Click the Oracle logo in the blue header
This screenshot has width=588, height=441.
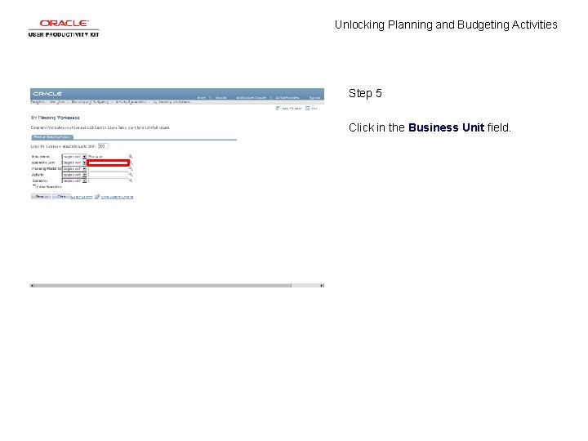tap(47, 94)
